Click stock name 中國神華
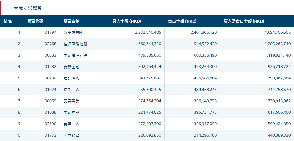Screen dimensions: 294x141 click(x=72, y=112)
